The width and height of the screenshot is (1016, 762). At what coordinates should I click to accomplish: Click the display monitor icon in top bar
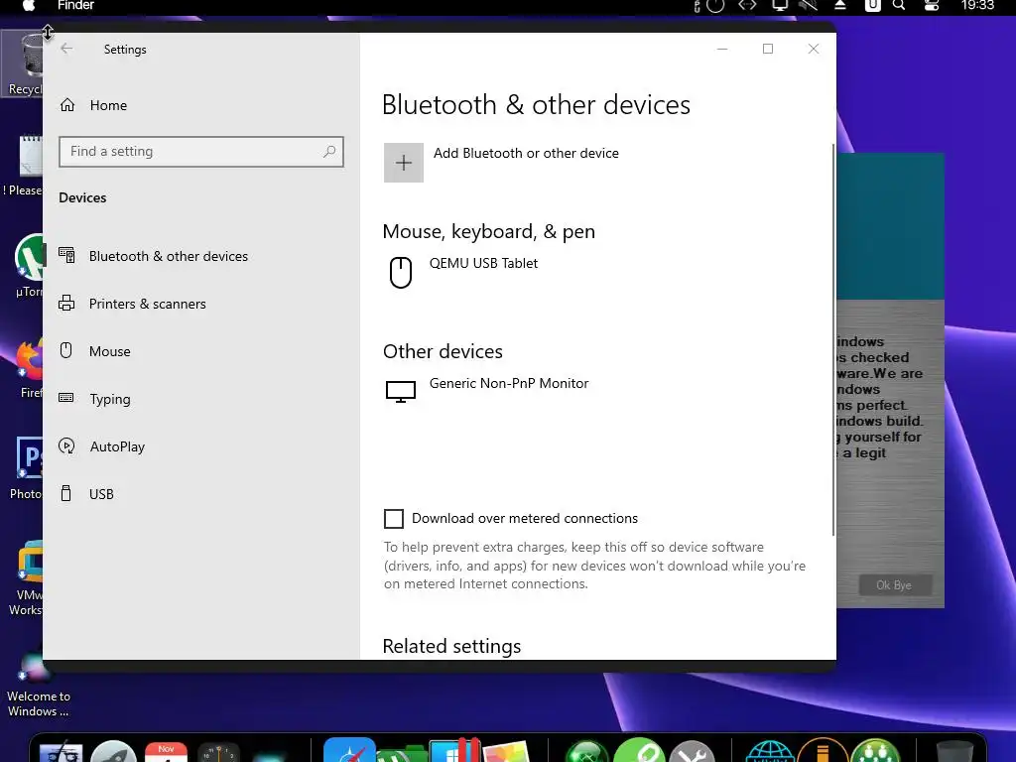pyautogui.click(x=780, y=6)
